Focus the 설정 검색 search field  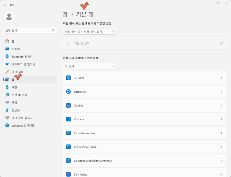(x=30, y=30)
